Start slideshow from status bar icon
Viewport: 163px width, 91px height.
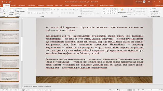(x=143, y=90)
